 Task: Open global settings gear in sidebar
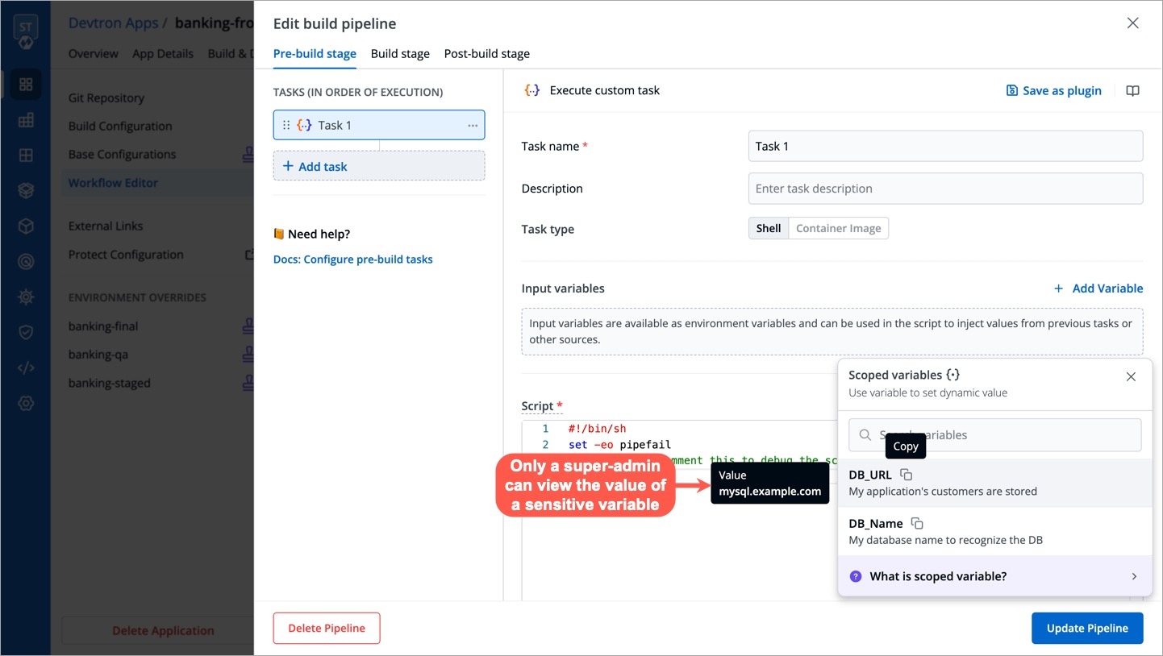point(26,403)
